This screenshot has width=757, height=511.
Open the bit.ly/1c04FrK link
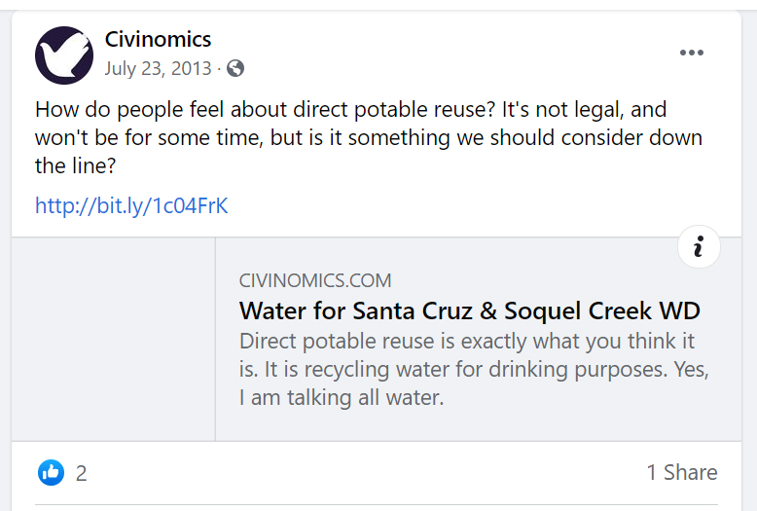[131, 205]
